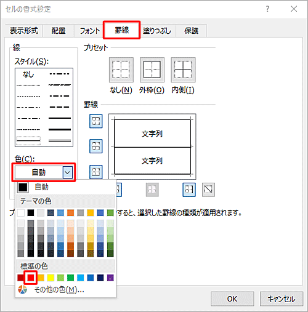Image resolution: width=308 pixels, height=312 pixels.
Task: Click the color wheel icon beside その他の色
Action: tap(23, 289)
